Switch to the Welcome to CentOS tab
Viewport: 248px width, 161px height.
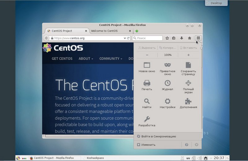coord(111,31)
